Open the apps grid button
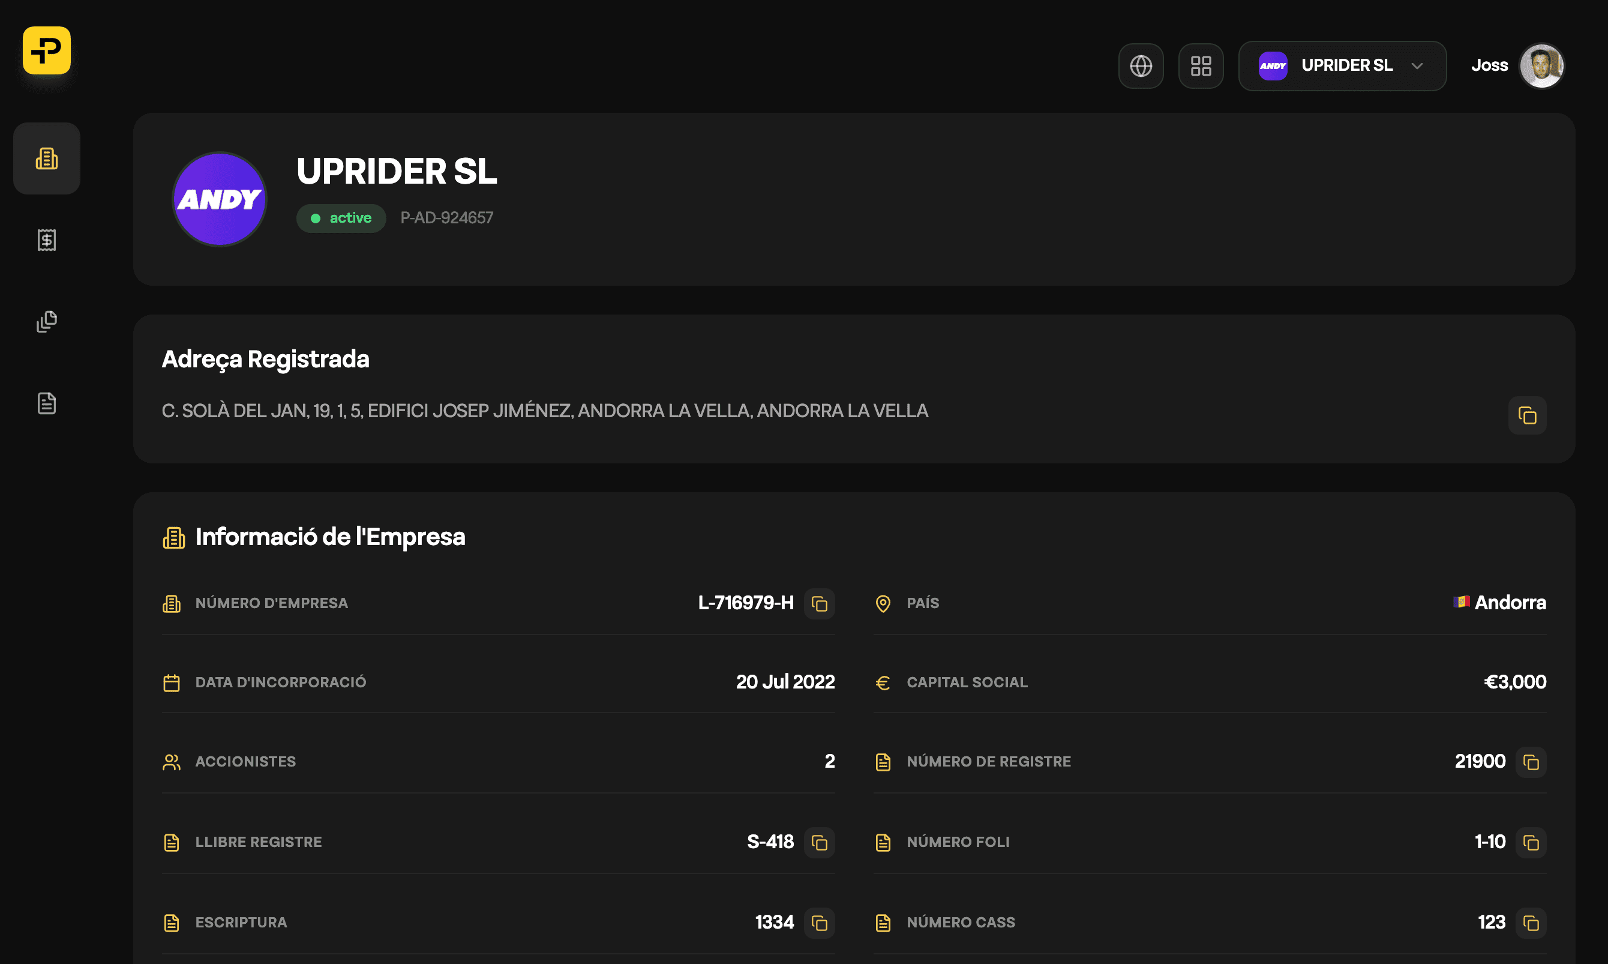 1201,65
